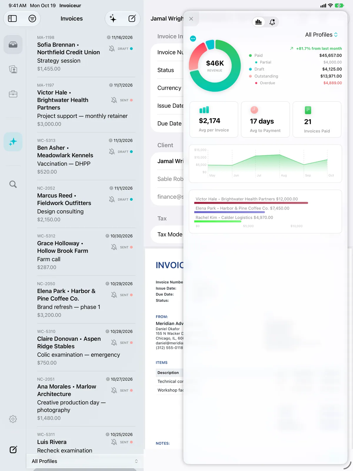Screen dimensions: 353x471
Task: Open the inbox tray sidebar icon
Action: coord(13,44)
